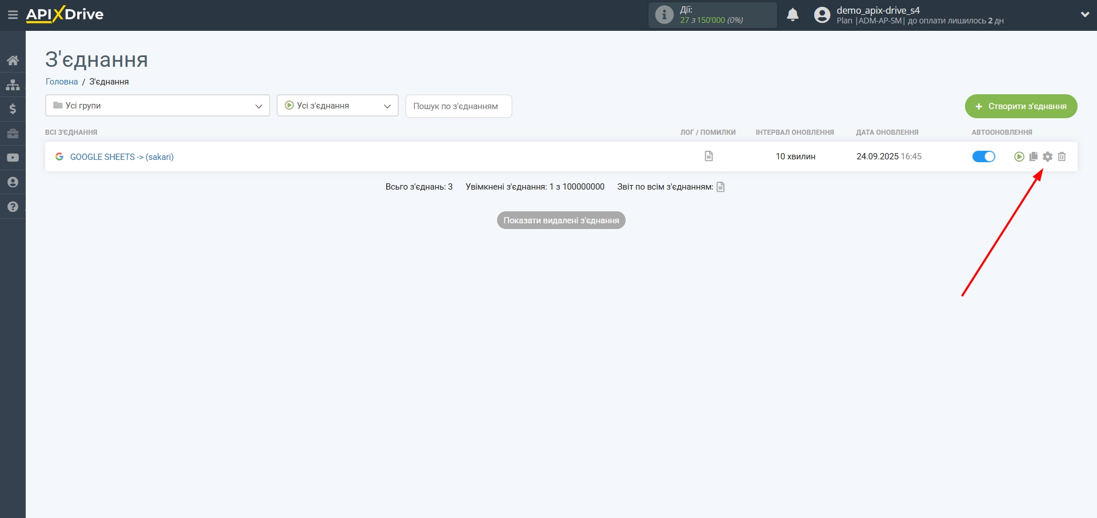Viewport: 1097px width, 518px height.
Task: Open the YouTube video icon in sidebar
Action: coord(13,158)
